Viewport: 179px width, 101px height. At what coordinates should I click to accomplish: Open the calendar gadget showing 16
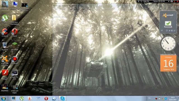coord(168,63)
